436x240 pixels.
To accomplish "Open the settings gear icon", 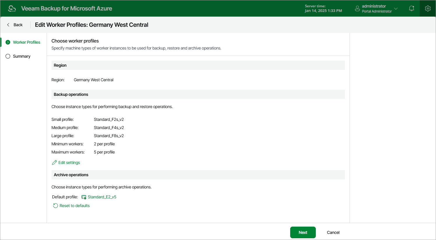I will (x=428, y=8).
